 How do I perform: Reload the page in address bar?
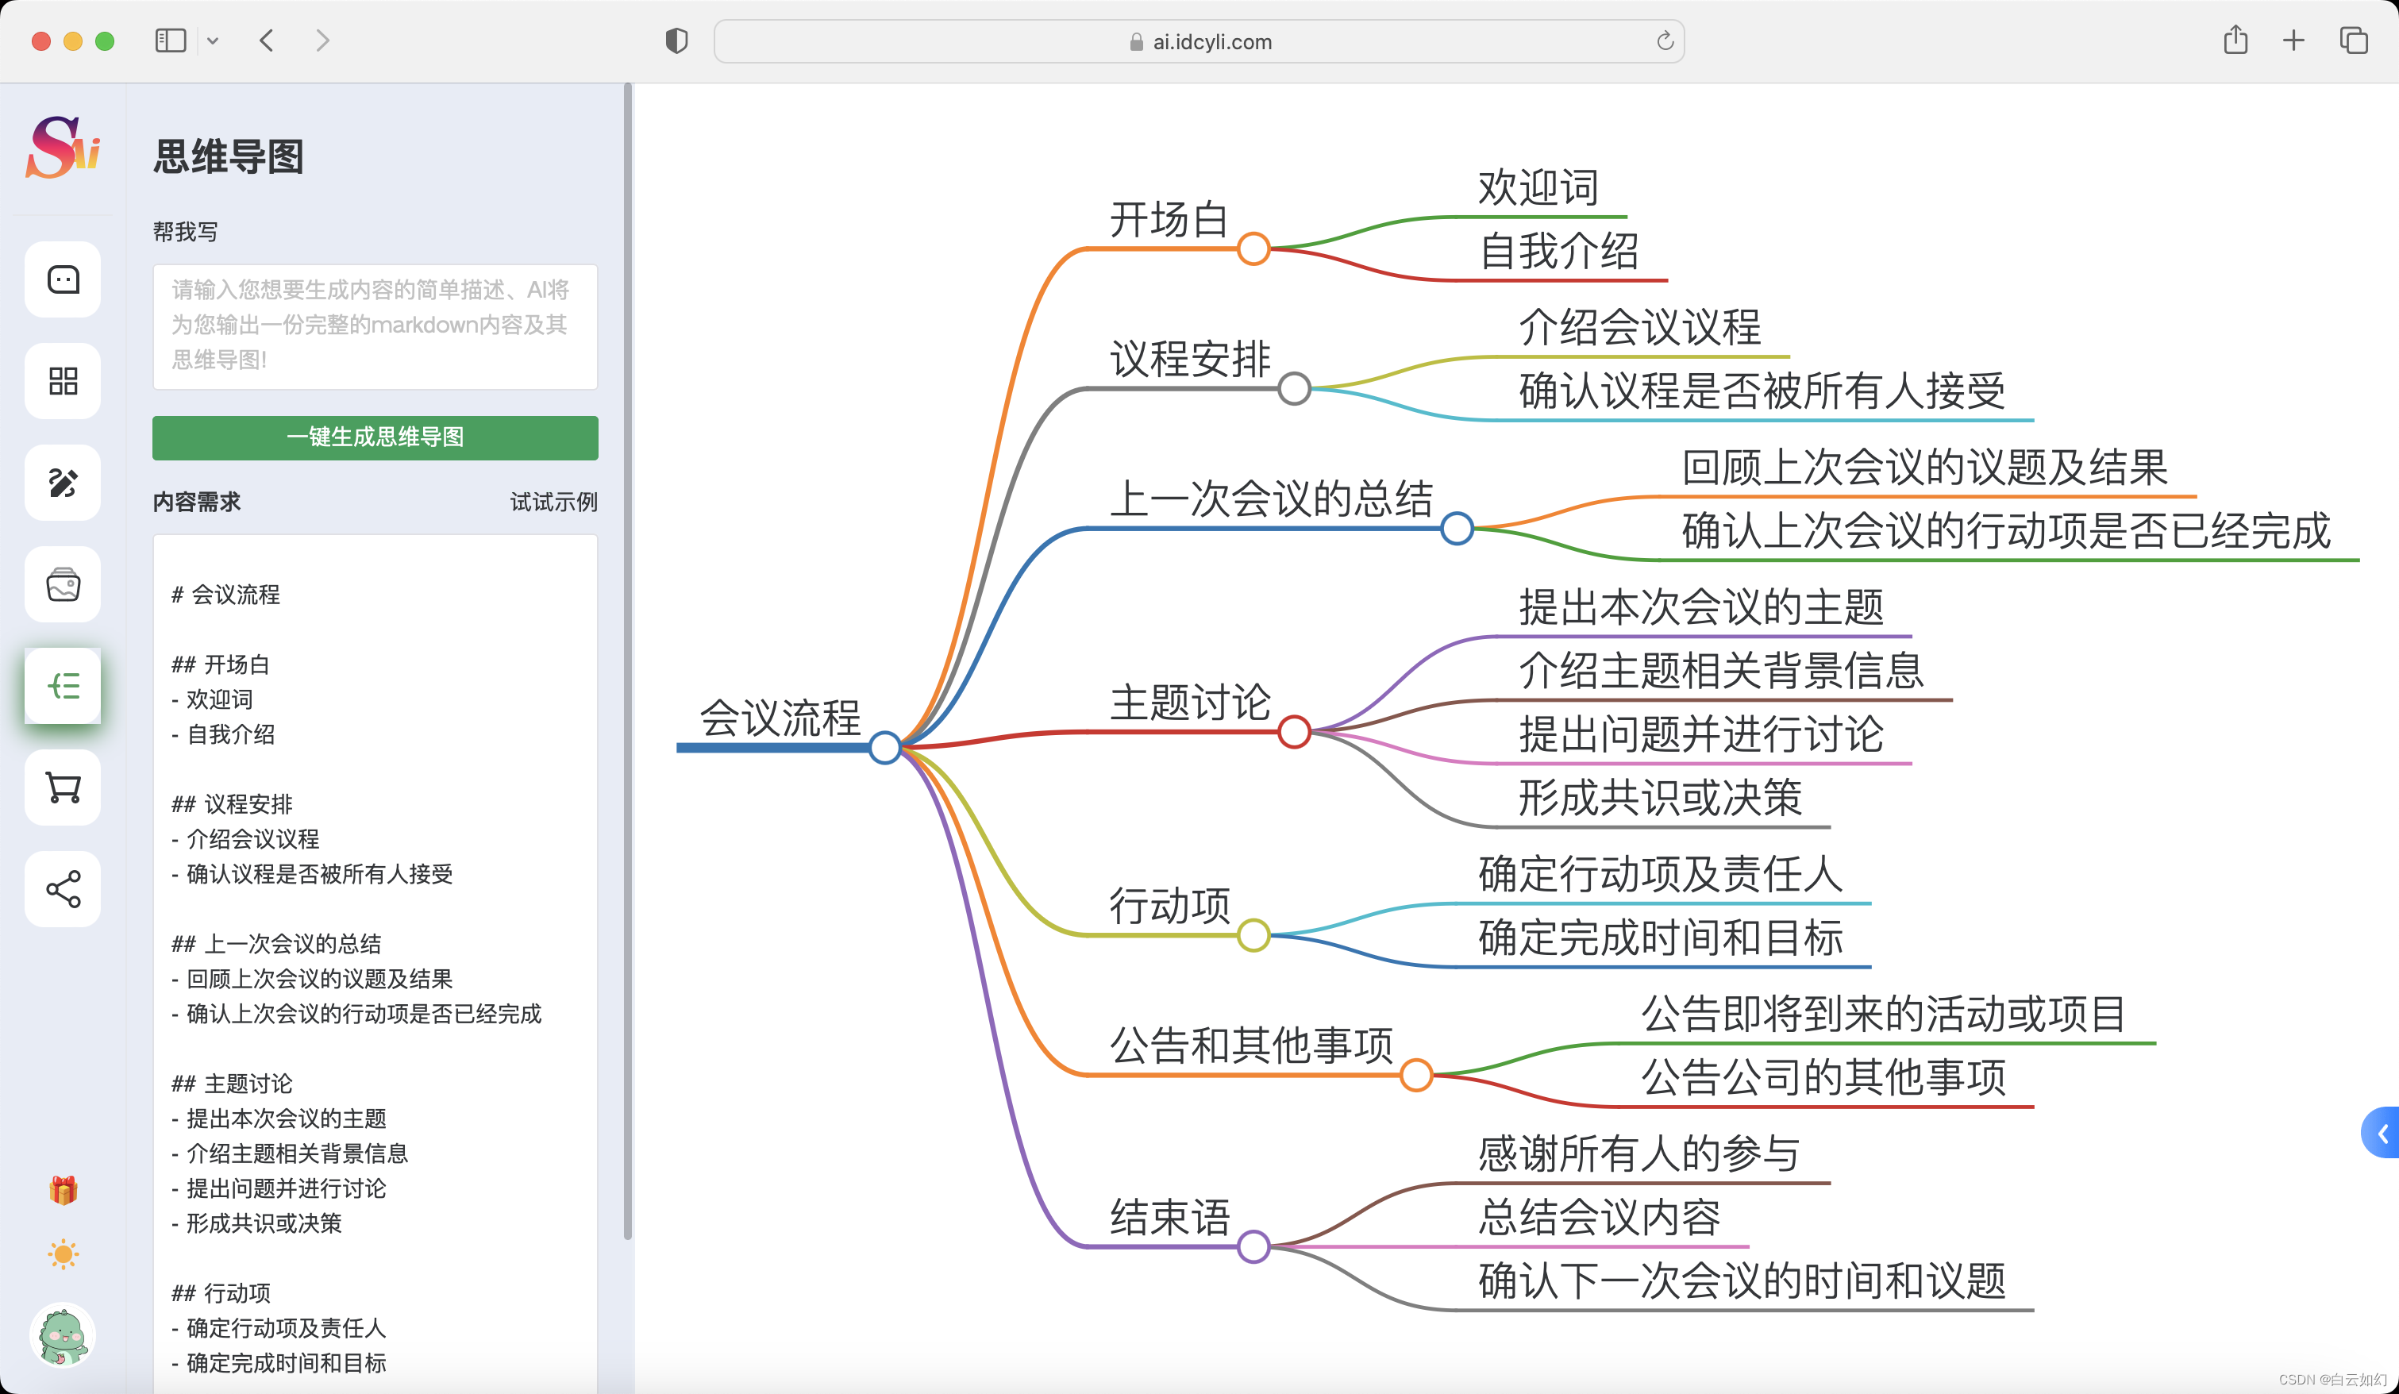(x=1664, y=41)
